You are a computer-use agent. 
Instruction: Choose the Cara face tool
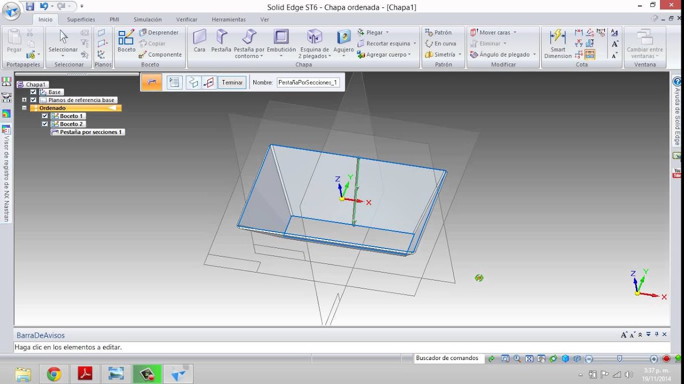coord(199,41)
